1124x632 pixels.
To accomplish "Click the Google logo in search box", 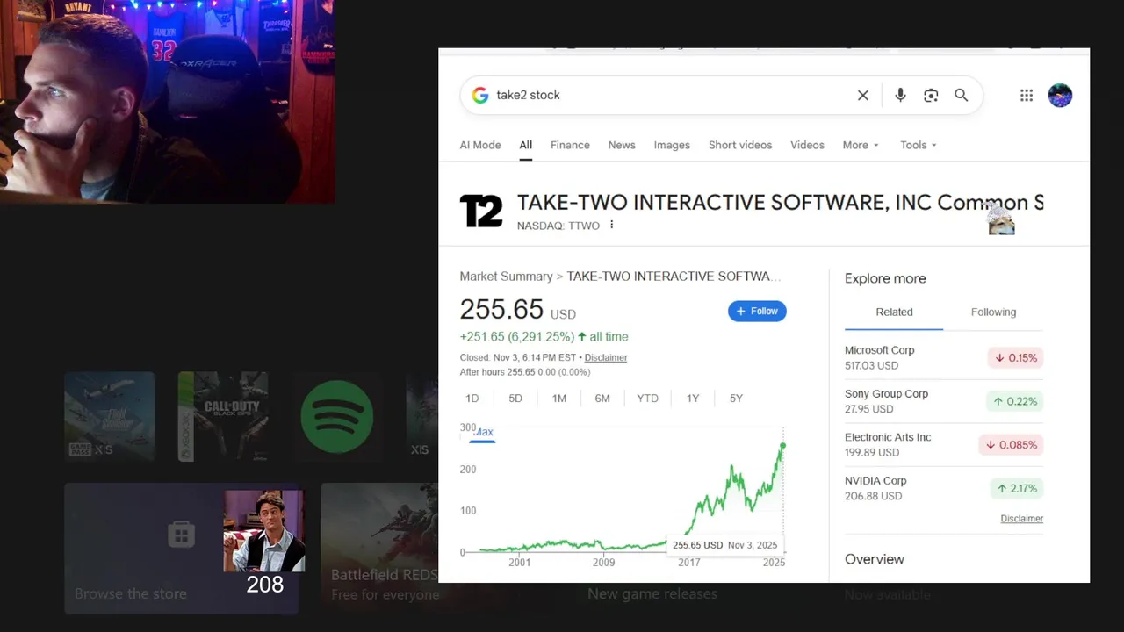I will pyautogui.click(x=480, y=95).
